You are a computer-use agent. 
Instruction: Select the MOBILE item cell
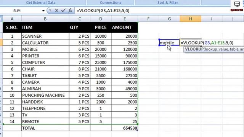click(45, 49)
